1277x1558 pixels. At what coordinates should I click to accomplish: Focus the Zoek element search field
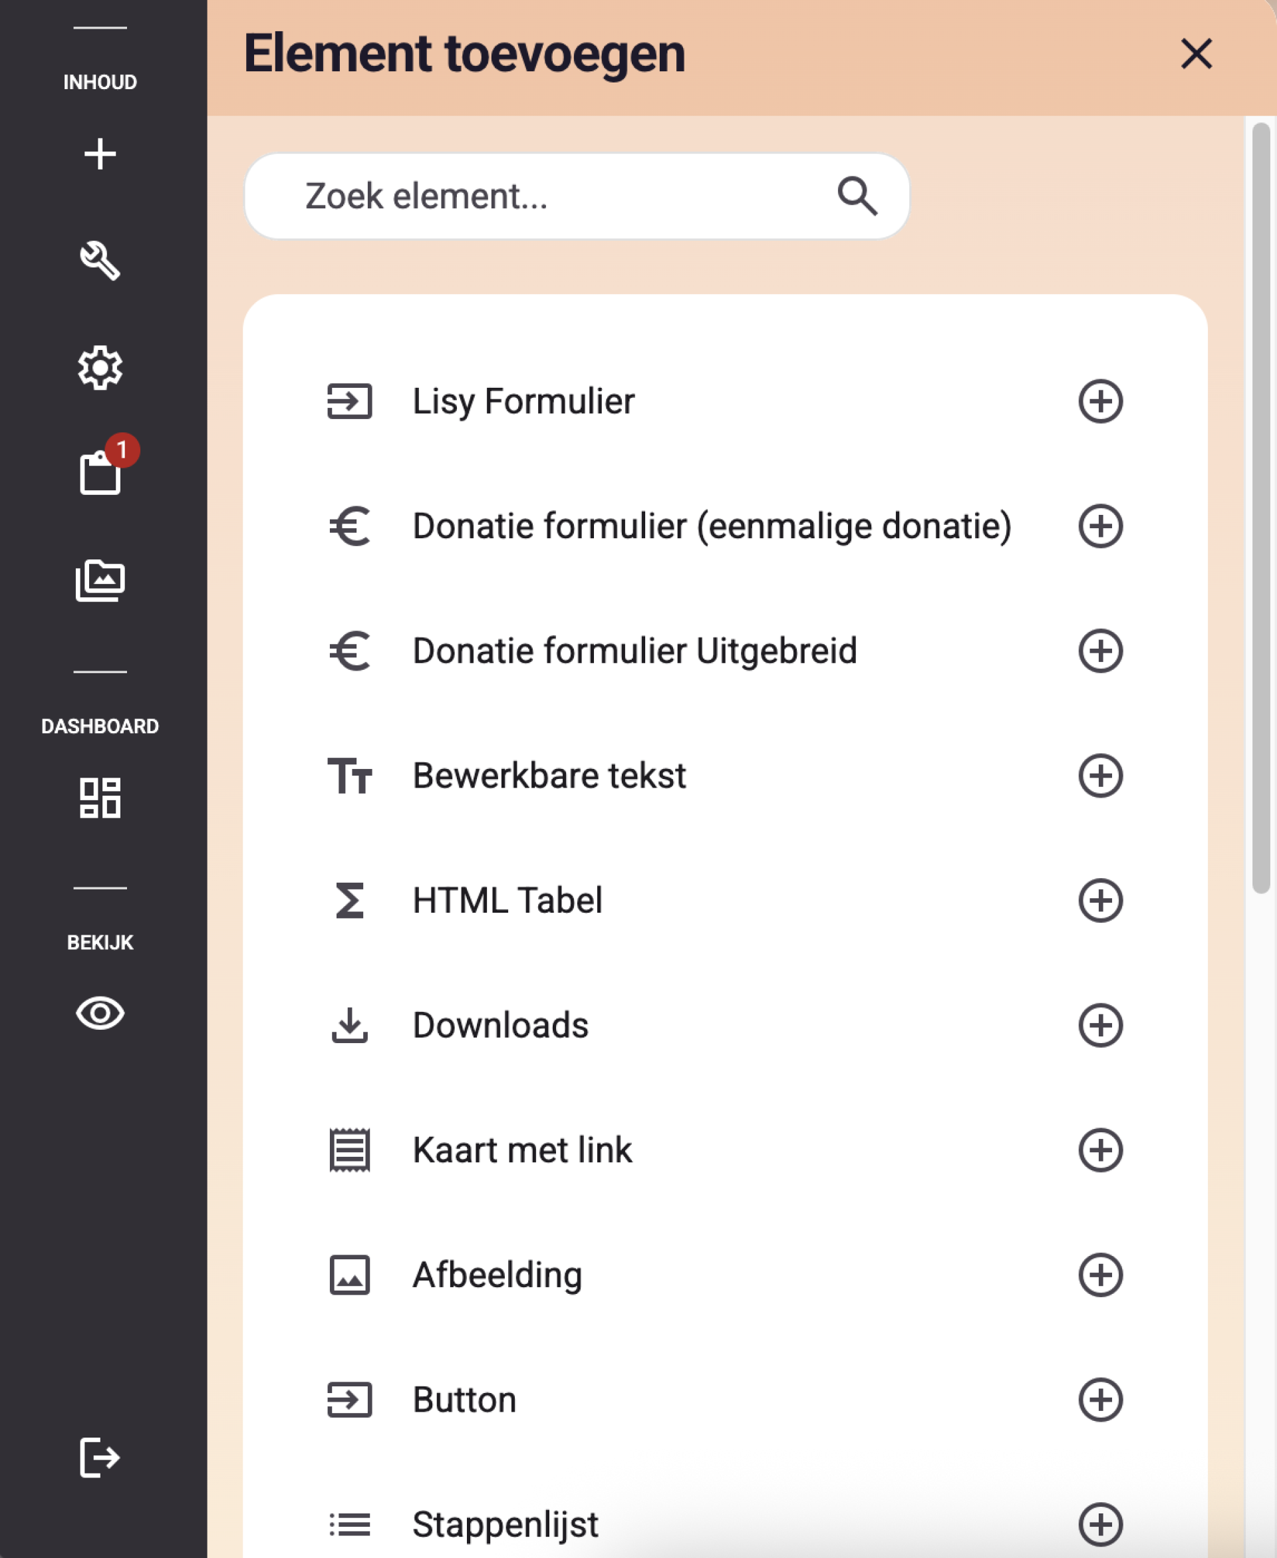coord(577,196)
